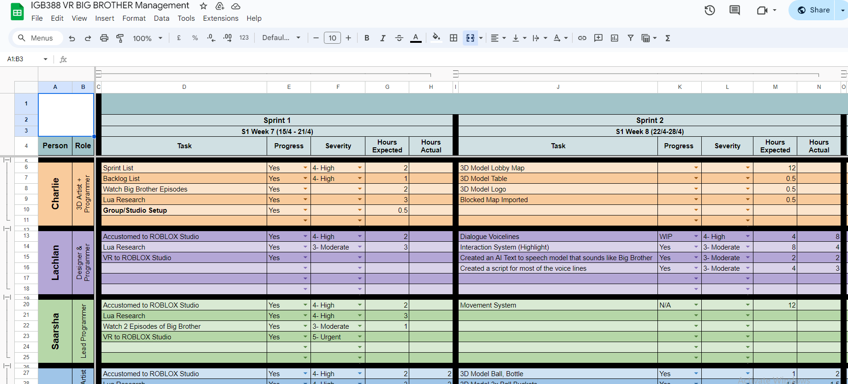Open the comments panel icon
Screen dimensions: 848x384
click(735, 10)
